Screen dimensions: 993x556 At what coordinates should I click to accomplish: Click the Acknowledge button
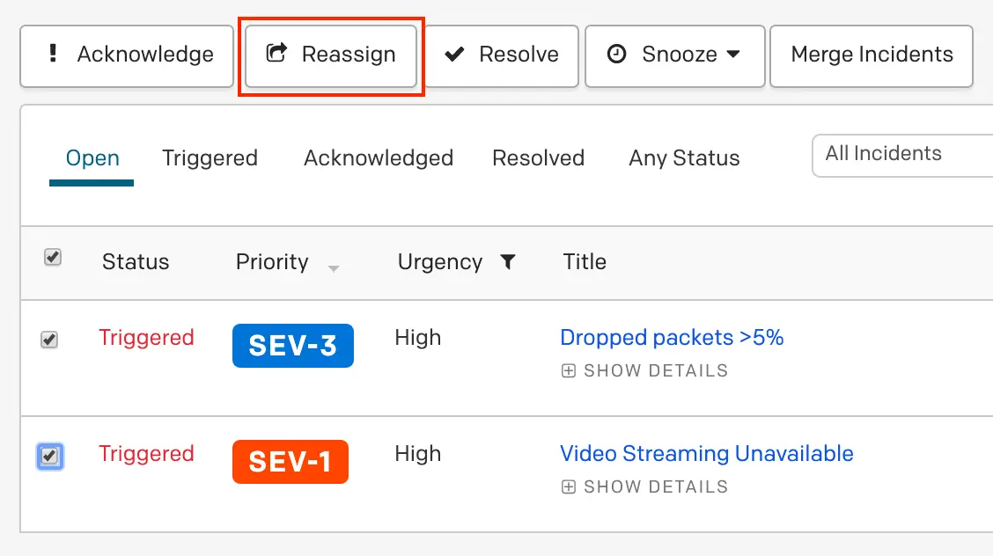pyautogui.click(x=127, y=55)
